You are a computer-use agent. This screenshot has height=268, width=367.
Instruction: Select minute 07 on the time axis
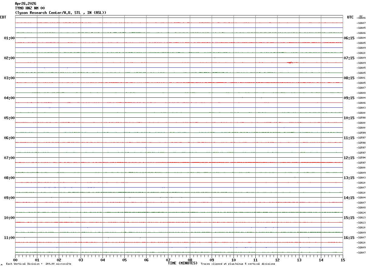(x=168, y=260)
